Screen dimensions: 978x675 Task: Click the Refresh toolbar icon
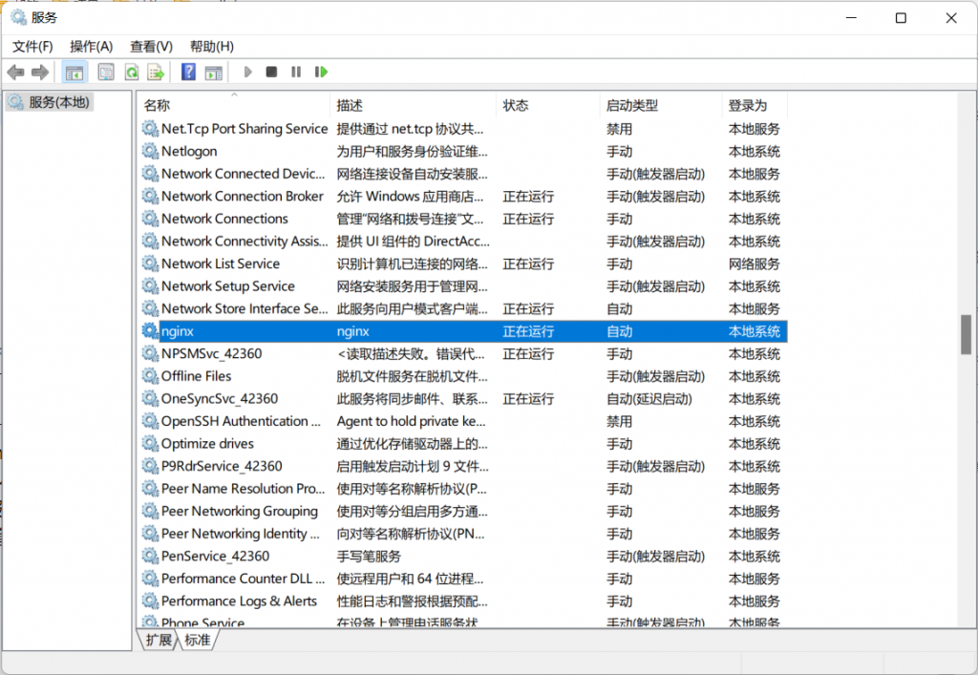(131, 72)
